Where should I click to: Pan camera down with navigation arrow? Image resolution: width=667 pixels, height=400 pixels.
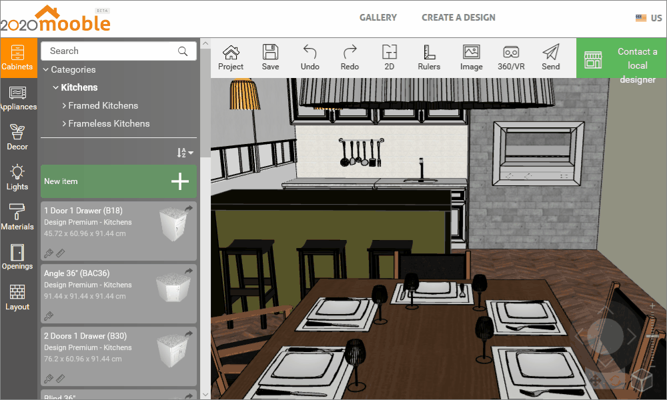coord(606,362)
